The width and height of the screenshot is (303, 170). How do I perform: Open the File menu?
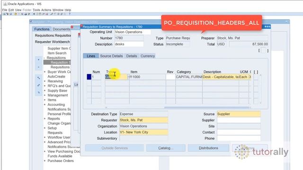coord(5,10)
